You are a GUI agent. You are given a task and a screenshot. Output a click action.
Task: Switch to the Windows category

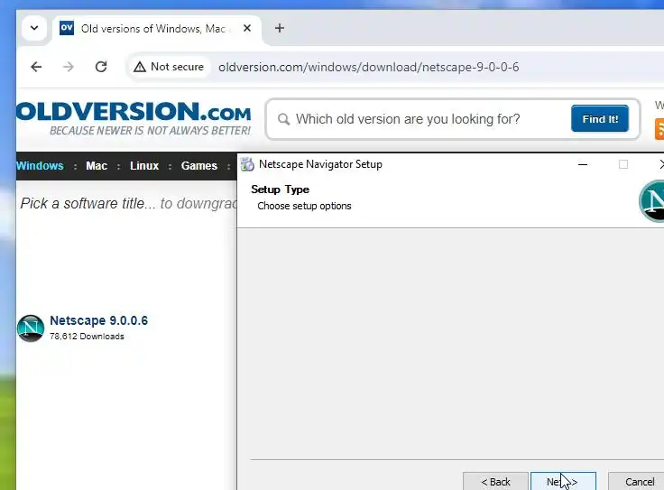(40, 166)
